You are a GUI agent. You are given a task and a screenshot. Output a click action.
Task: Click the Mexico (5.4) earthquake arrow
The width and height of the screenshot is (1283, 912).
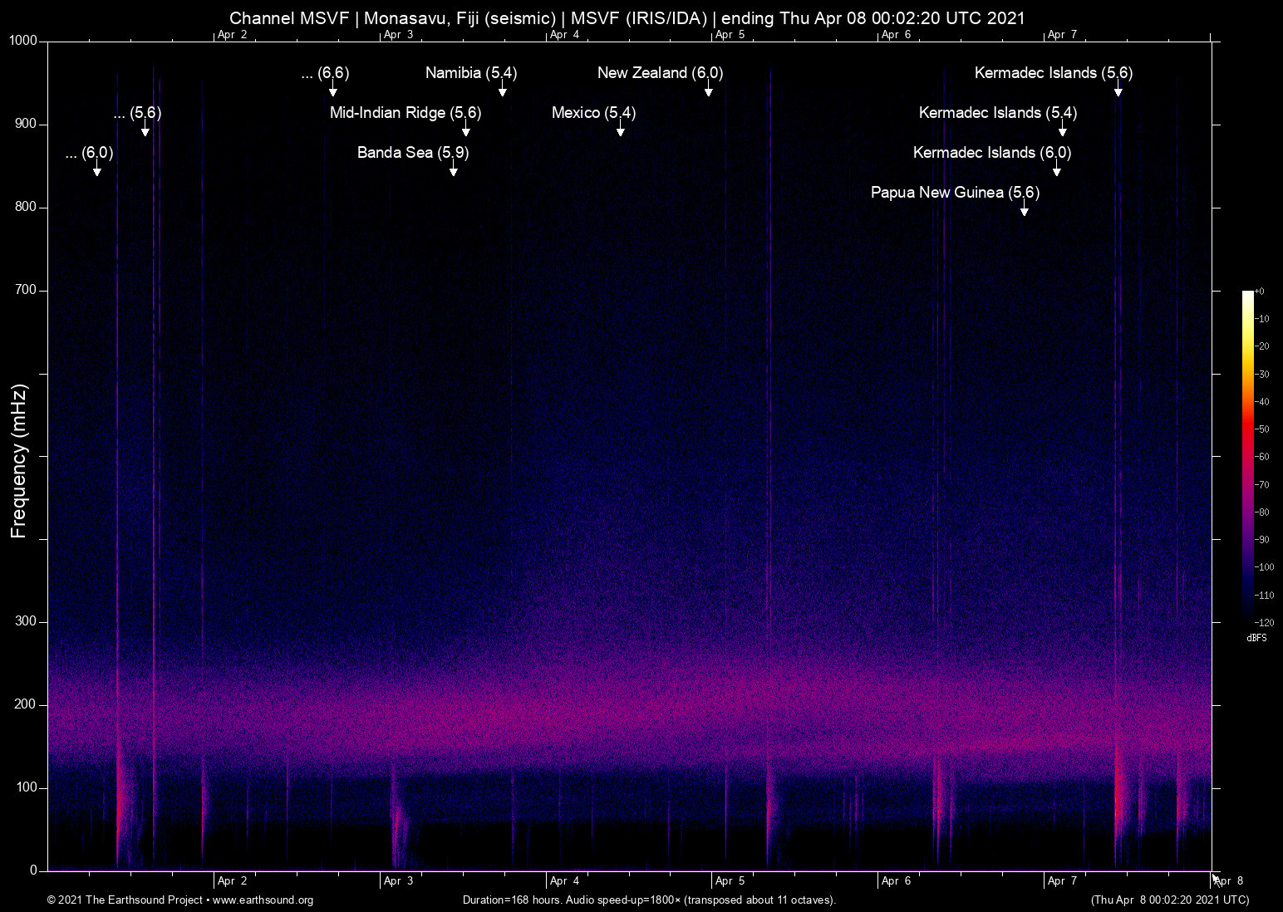[620, 127]
